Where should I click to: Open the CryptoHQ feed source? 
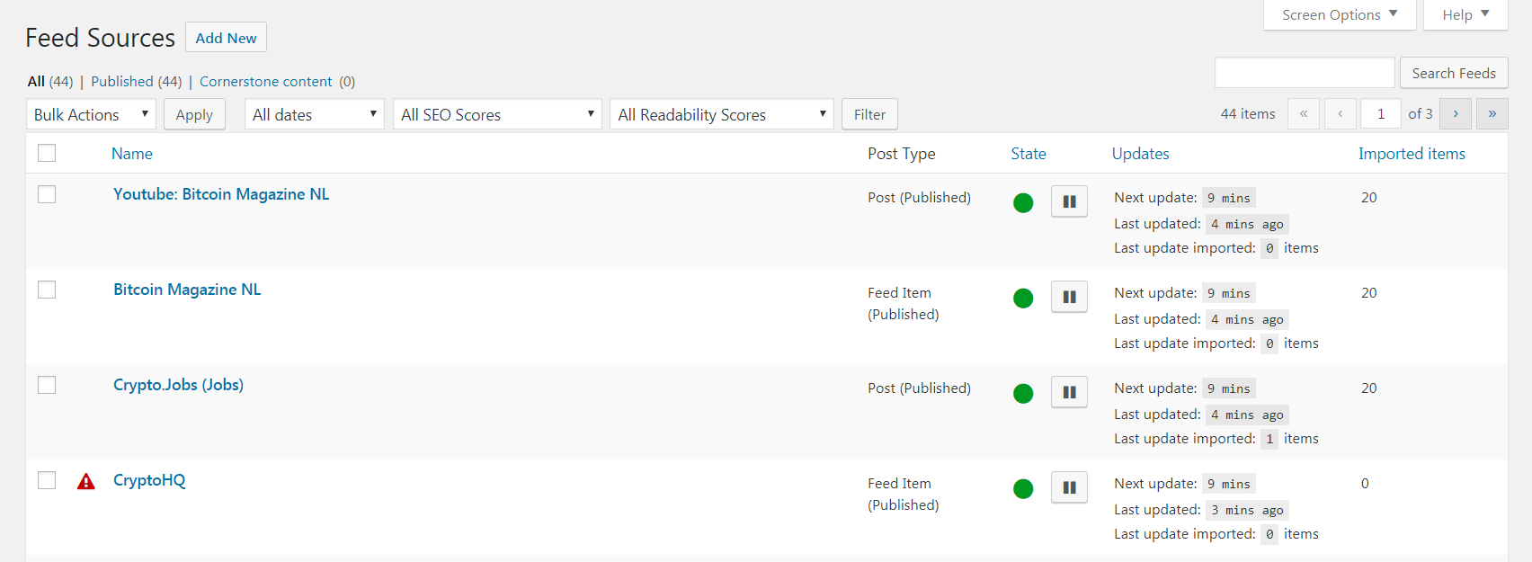[x=149, y=480]
